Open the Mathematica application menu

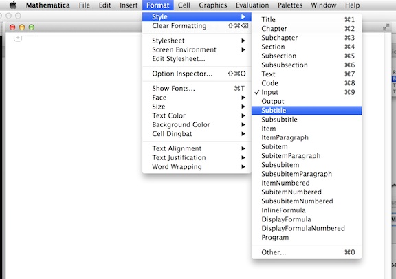47,5
